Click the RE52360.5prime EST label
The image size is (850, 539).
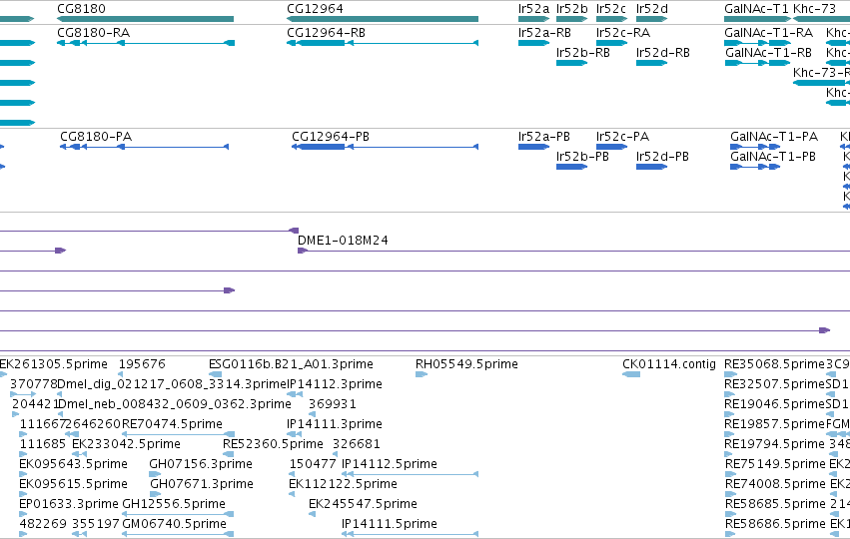point(273,444)
